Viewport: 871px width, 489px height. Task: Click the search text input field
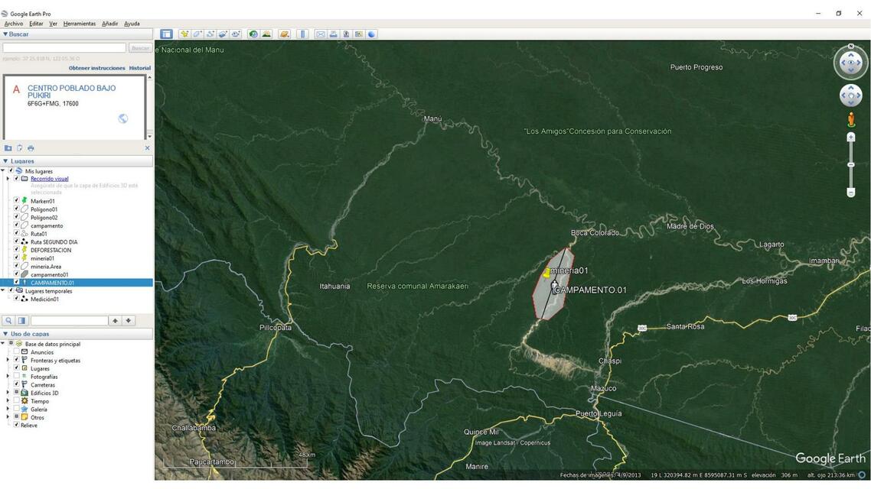tap(64, 48)
